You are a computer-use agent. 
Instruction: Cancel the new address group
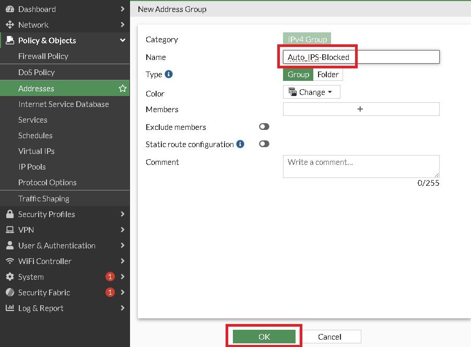pos(329,337)
